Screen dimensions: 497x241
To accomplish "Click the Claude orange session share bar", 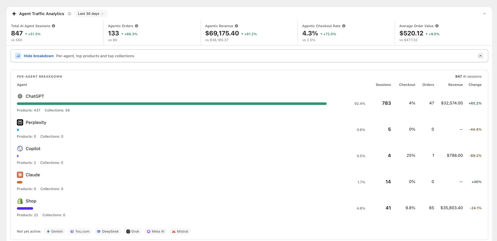I will coord(20,182).
